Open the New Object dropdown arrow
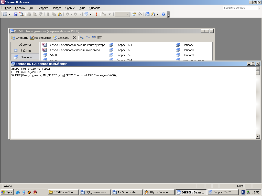The height and width of the screenshot is (196, 262). (157, 14)
